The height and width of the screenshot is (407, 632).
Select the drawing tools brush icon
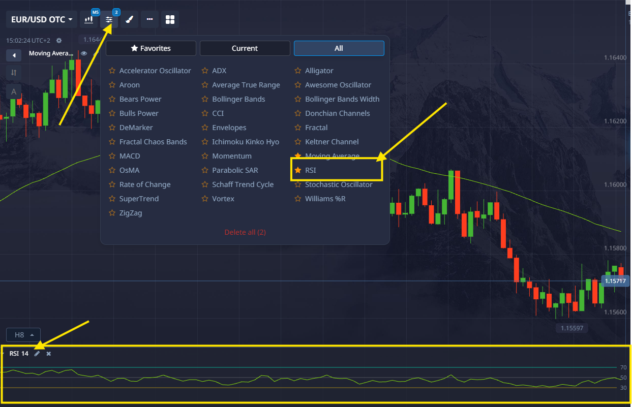(x=129, y=20)
